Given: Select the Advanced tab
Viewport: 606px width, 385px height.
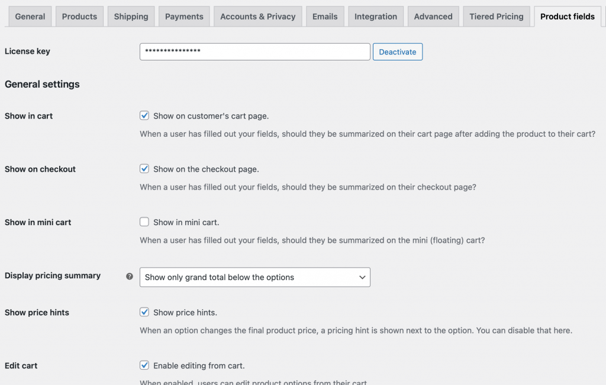Looking at the screenshot, I should tap(433, 16).
